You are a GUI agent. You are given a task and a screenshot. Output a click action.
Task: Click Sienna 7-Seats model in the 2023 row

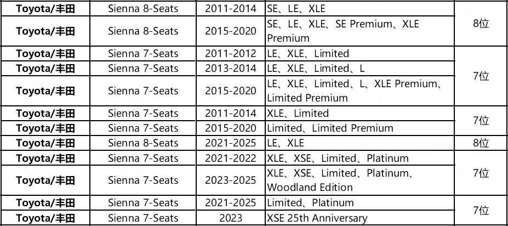pyautogui.click(x=143, y=218)
